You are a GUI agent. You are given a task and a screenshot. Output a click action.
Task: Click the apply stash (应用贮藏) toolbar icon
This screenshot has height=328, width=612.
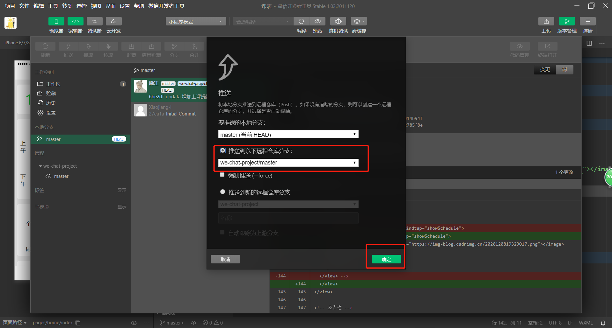(x=151, y=46)
